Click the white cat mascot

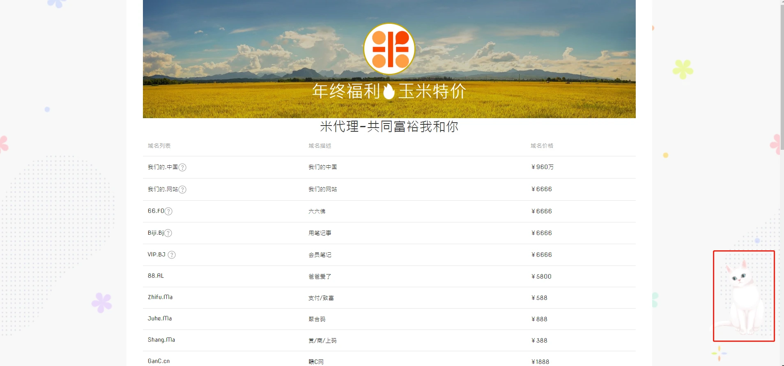pos(743,296)
